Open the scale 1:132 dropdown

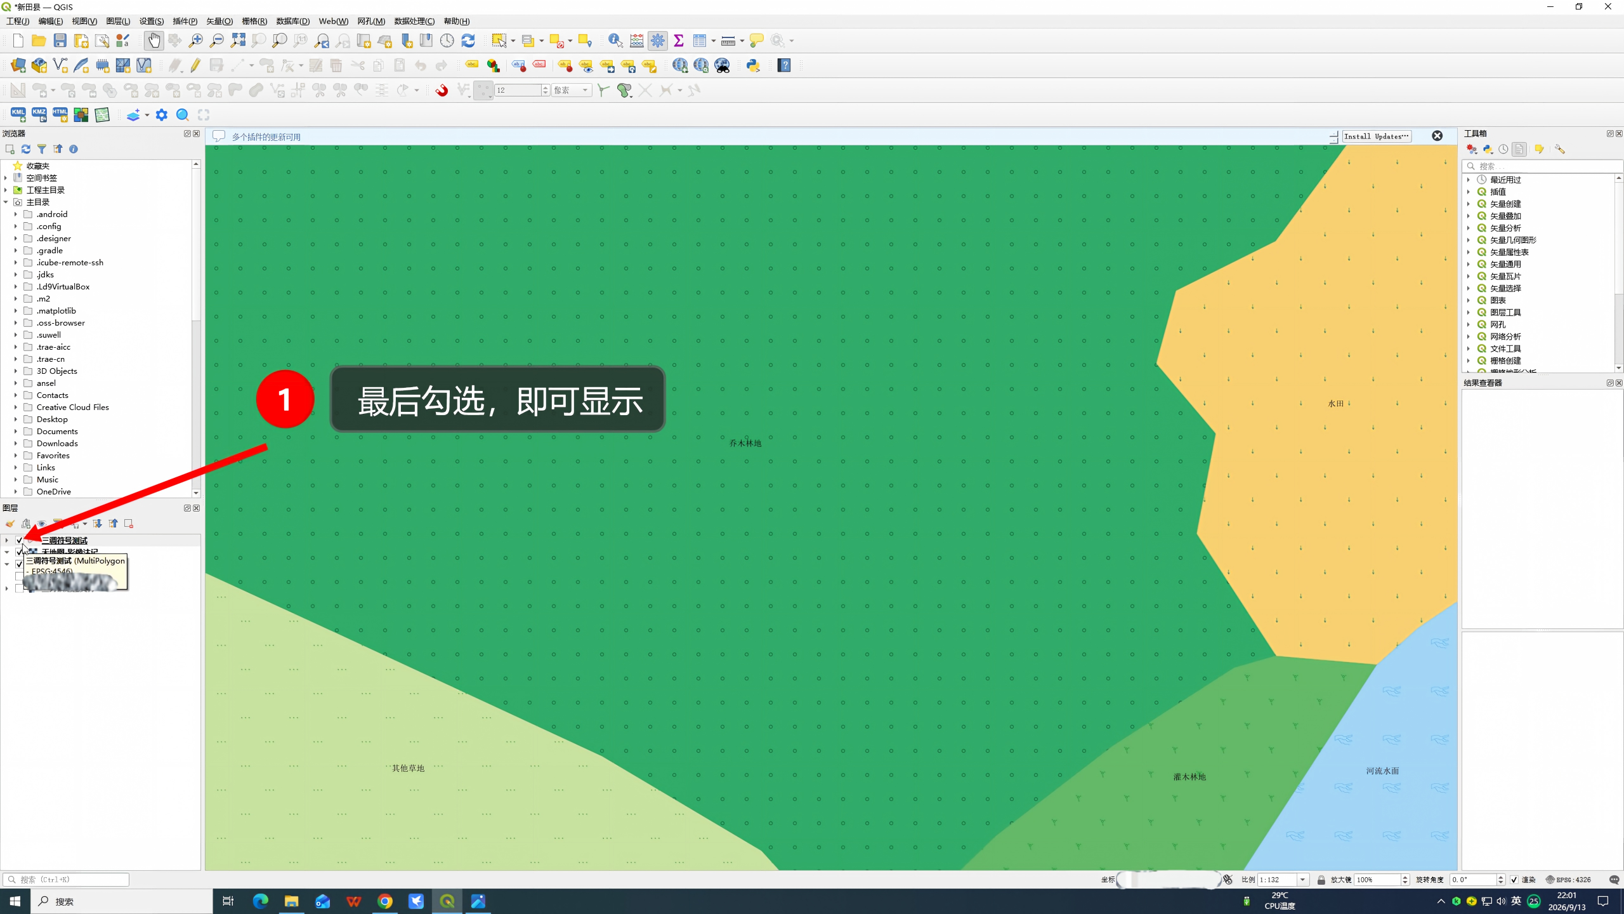(x=1303, y=880)
